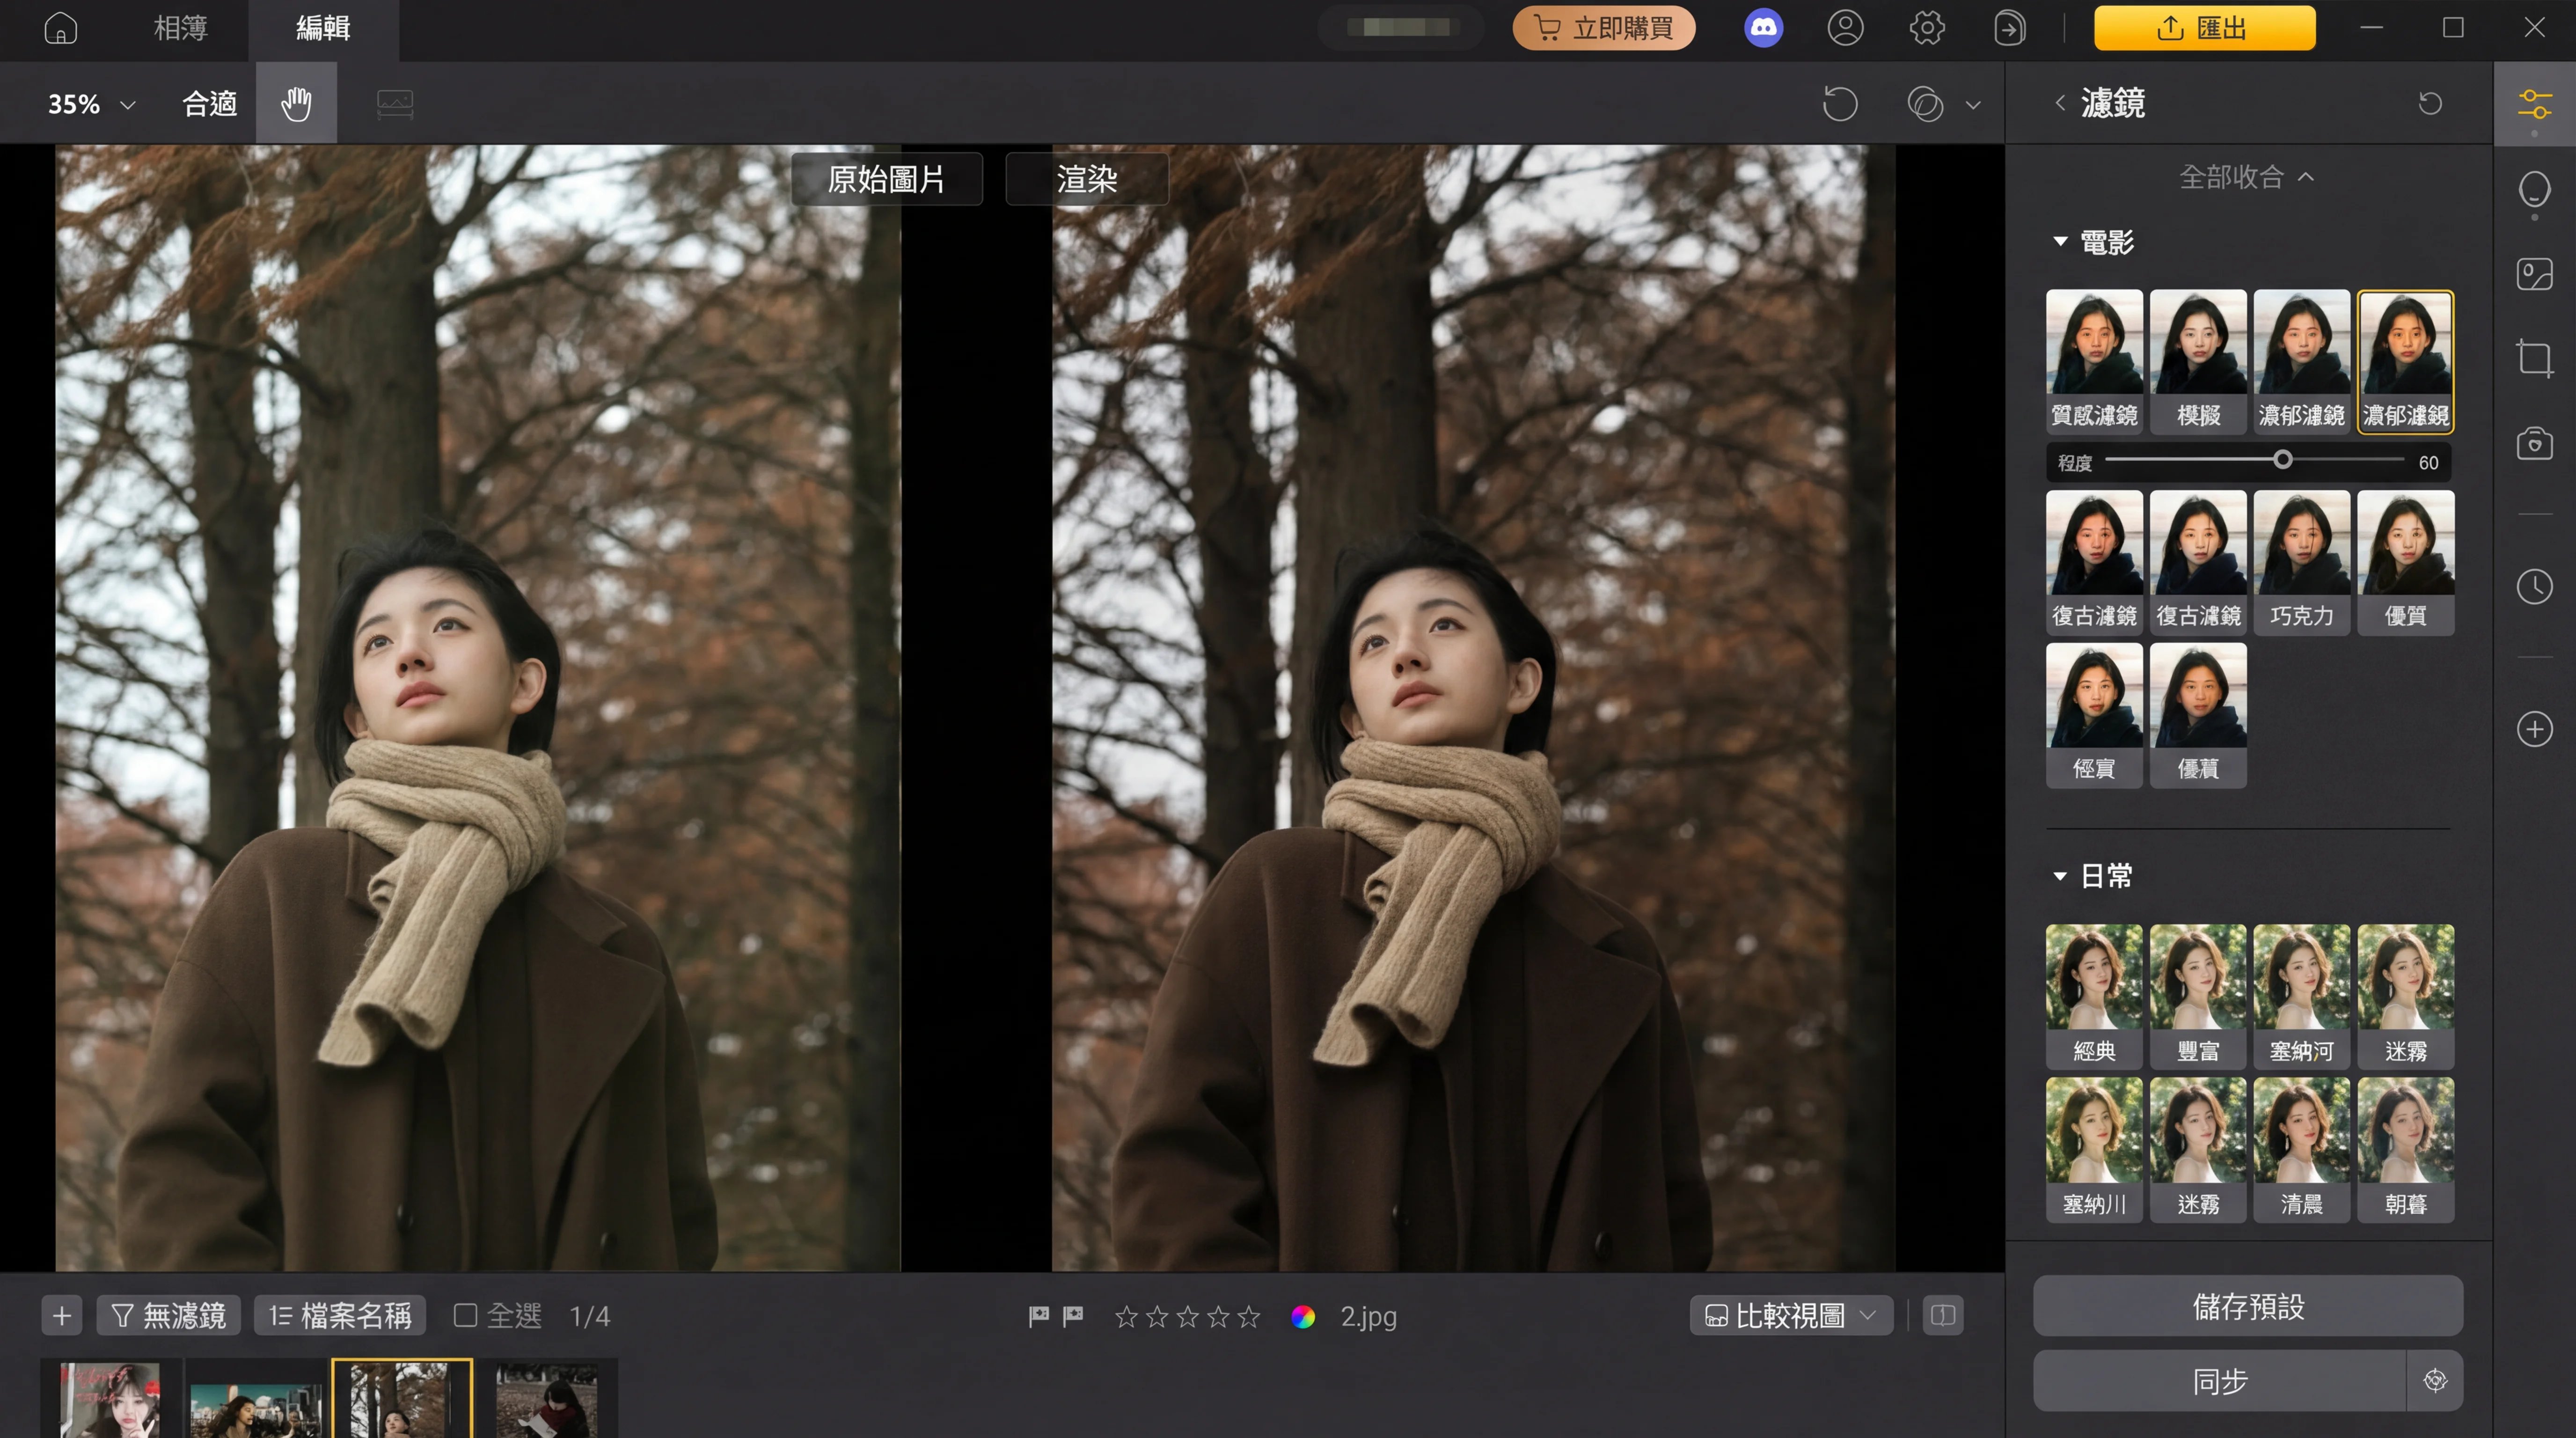The height and width of the screenshot is (1438, 2576).
Task: Click the 匯出 export button
Action: tap(2204, 28)
